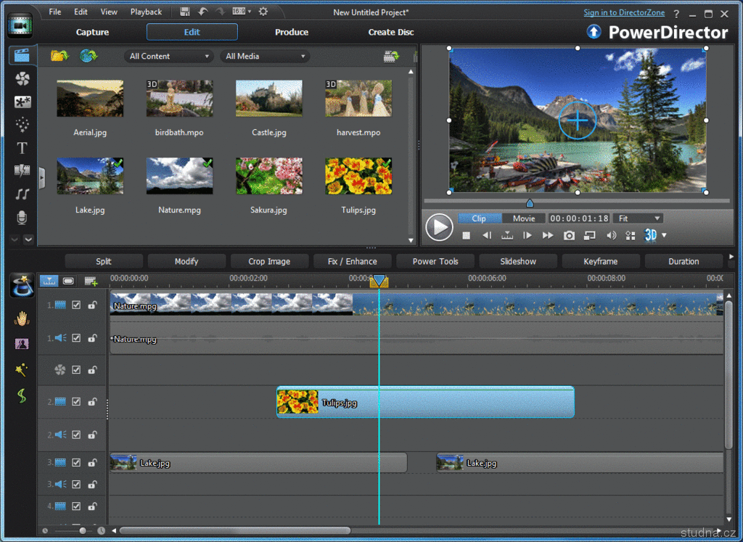Viewport: 743px width, 542px height.
Task: Click the preview seek slider handle
Action: (x=530, y=203)
